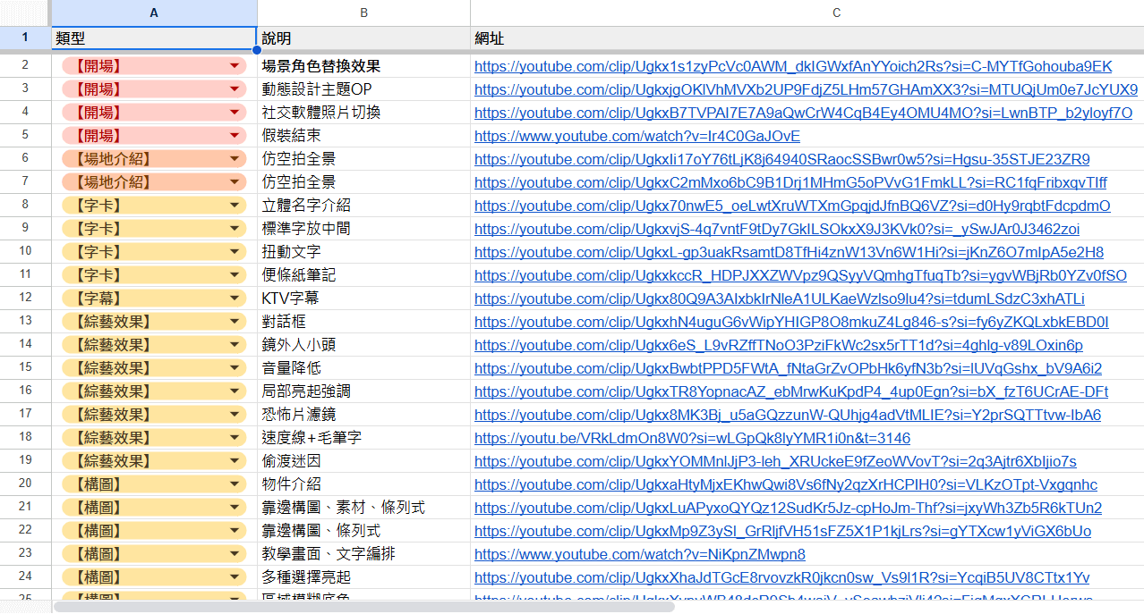
Task: Open the type dropdown arrow in row 2
Action: click(235, 66)
